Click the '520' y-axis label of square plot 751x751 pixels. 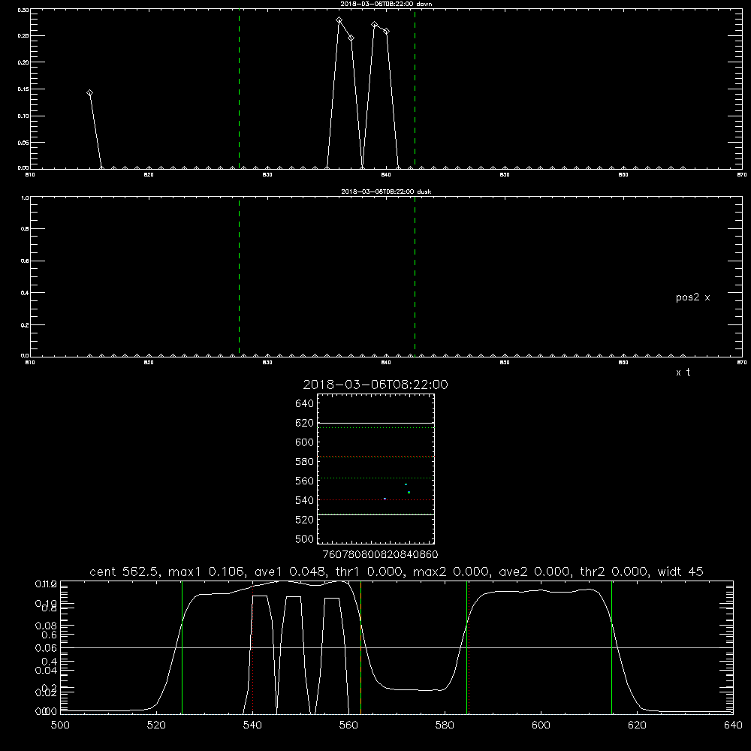[305, 520]
